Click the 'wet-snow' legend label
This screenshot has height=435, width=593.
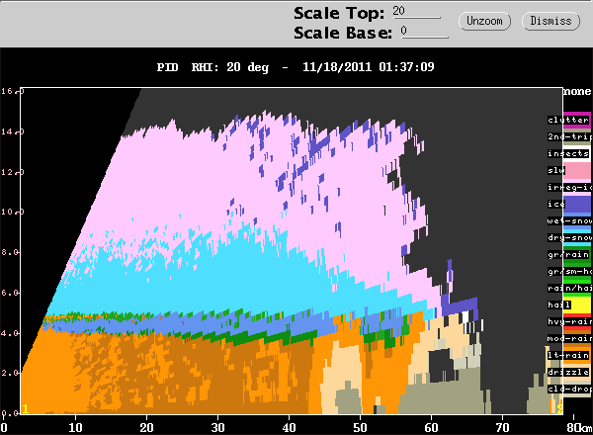569,220
